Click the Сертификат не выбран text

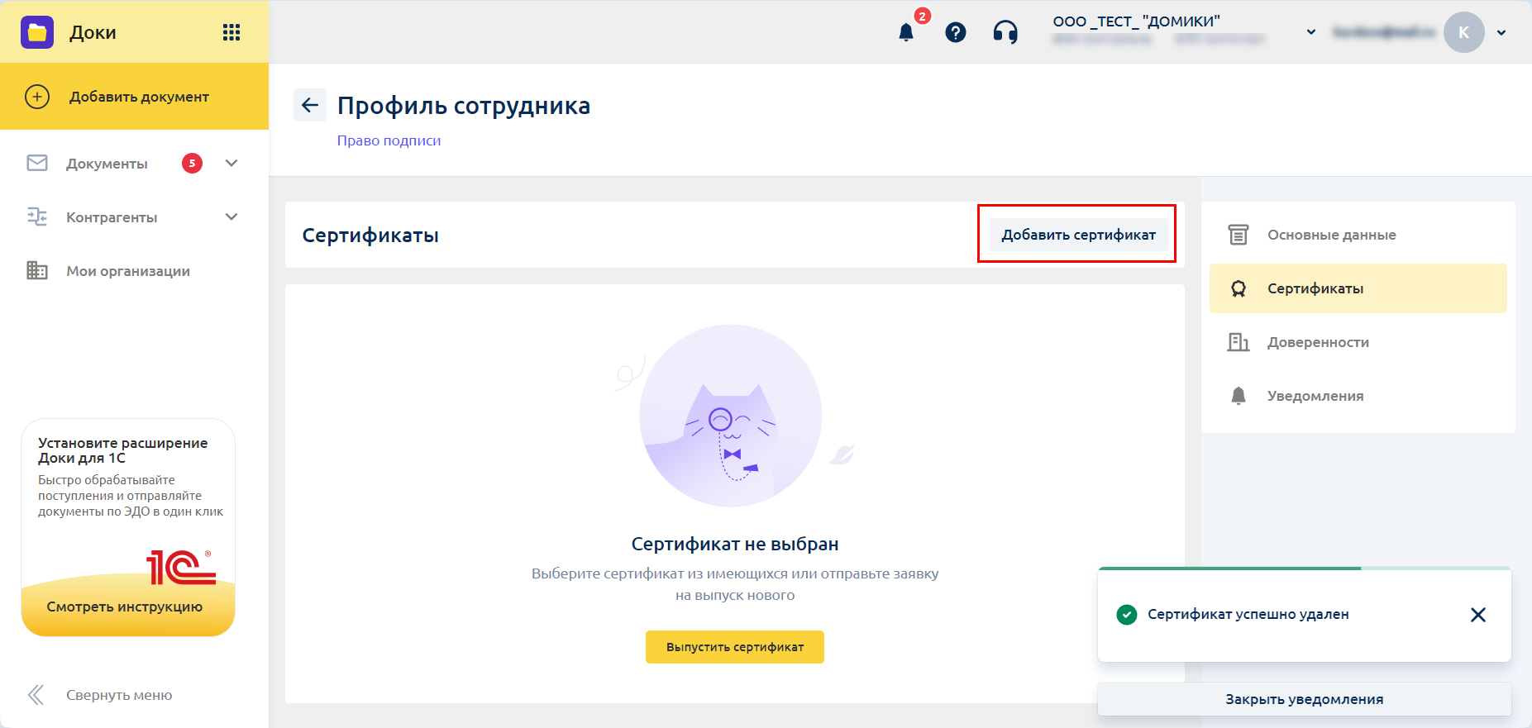735,544
